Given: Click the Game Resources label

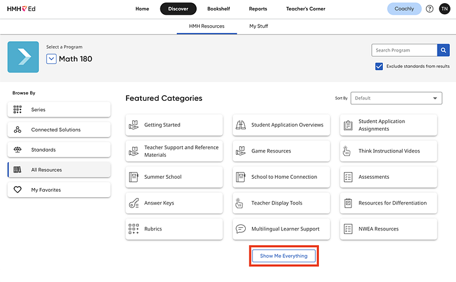Looking at the screenshot, I should [271, 151].
